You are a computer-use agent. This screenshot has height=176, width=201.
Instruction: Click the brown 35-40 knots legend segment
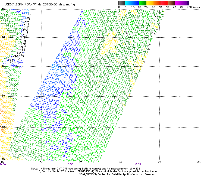pyautogui.click(x=171, y=3)
